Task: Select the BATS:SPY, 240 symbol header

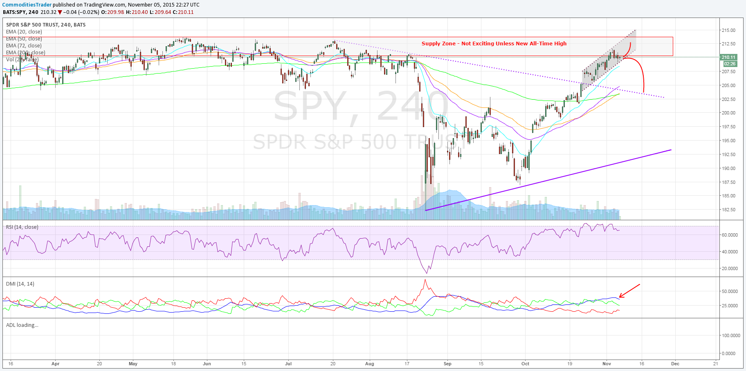Action: (x=20, y=12)
